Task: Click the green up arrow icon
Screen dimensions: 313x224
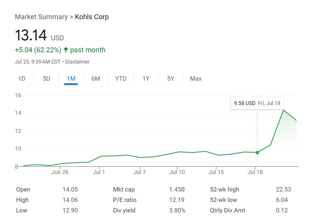Action: pos(66,50)
